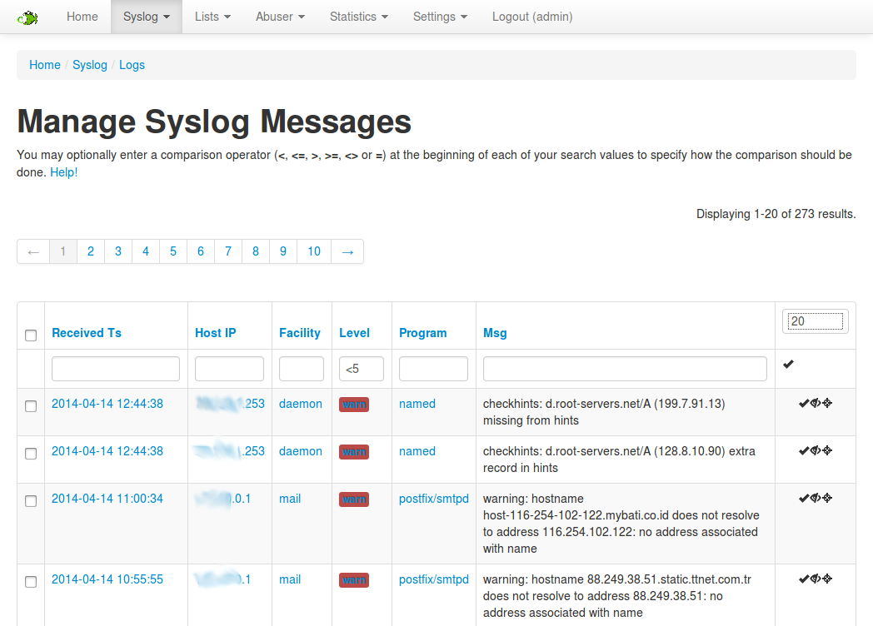Click the checkmark icon on the 10:55:55 row

pyautogui.click(x=802, y=579)
